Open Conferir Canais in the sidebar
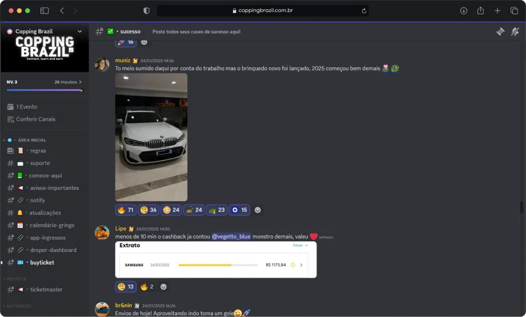This screenshot has width=526, height=317. (x=35, y=119)
